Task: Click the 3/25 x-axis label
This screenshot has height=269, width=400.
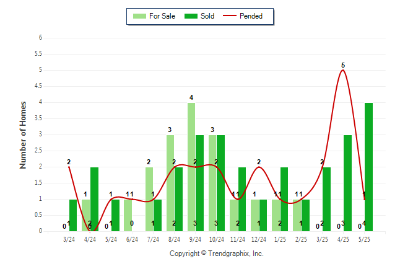Action: click(322, 239)
